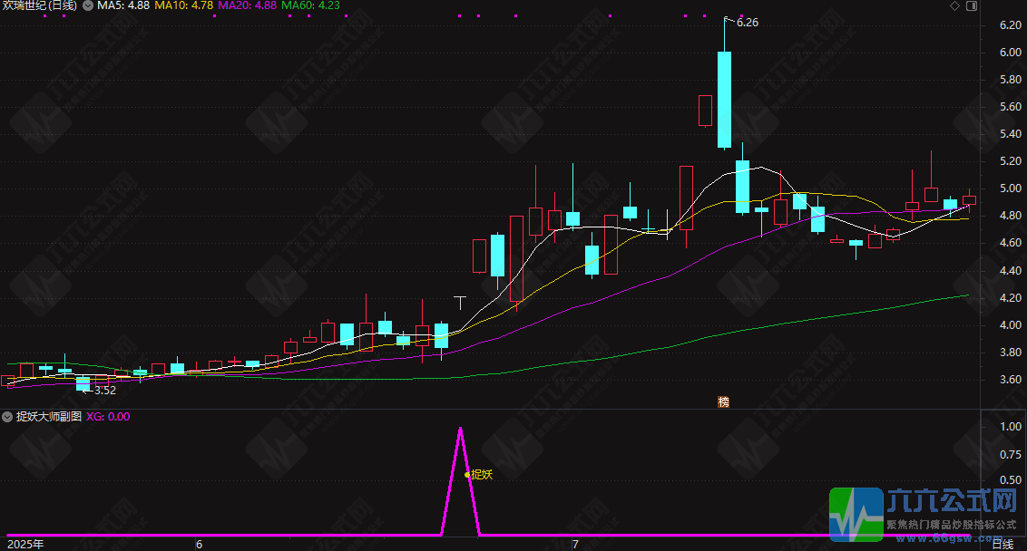Toggle the side panel layout icon
Viewport: 1027px width, 551px height.
coord(972,6)
